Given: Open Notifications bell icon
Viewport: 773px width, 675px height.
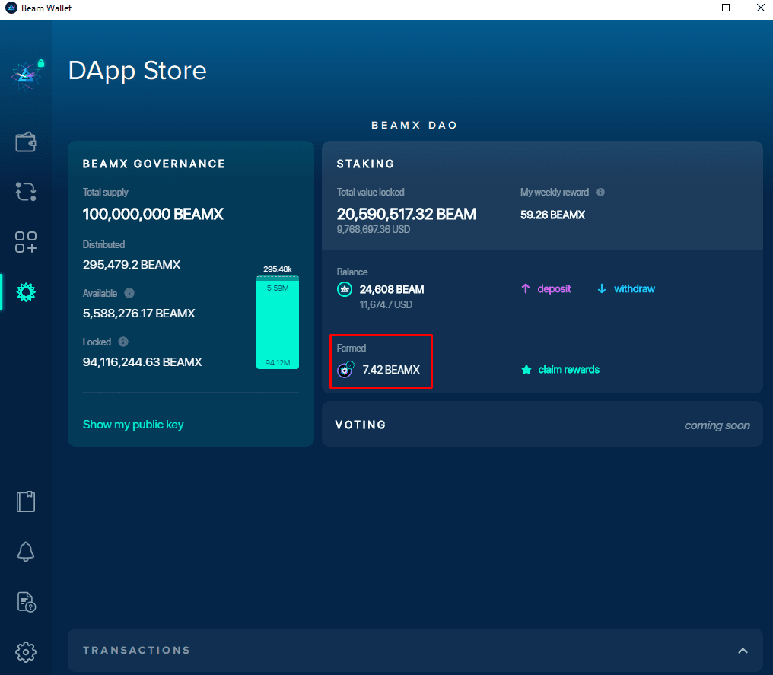Looking at the screenshot, I should click(x=26, y=552).
